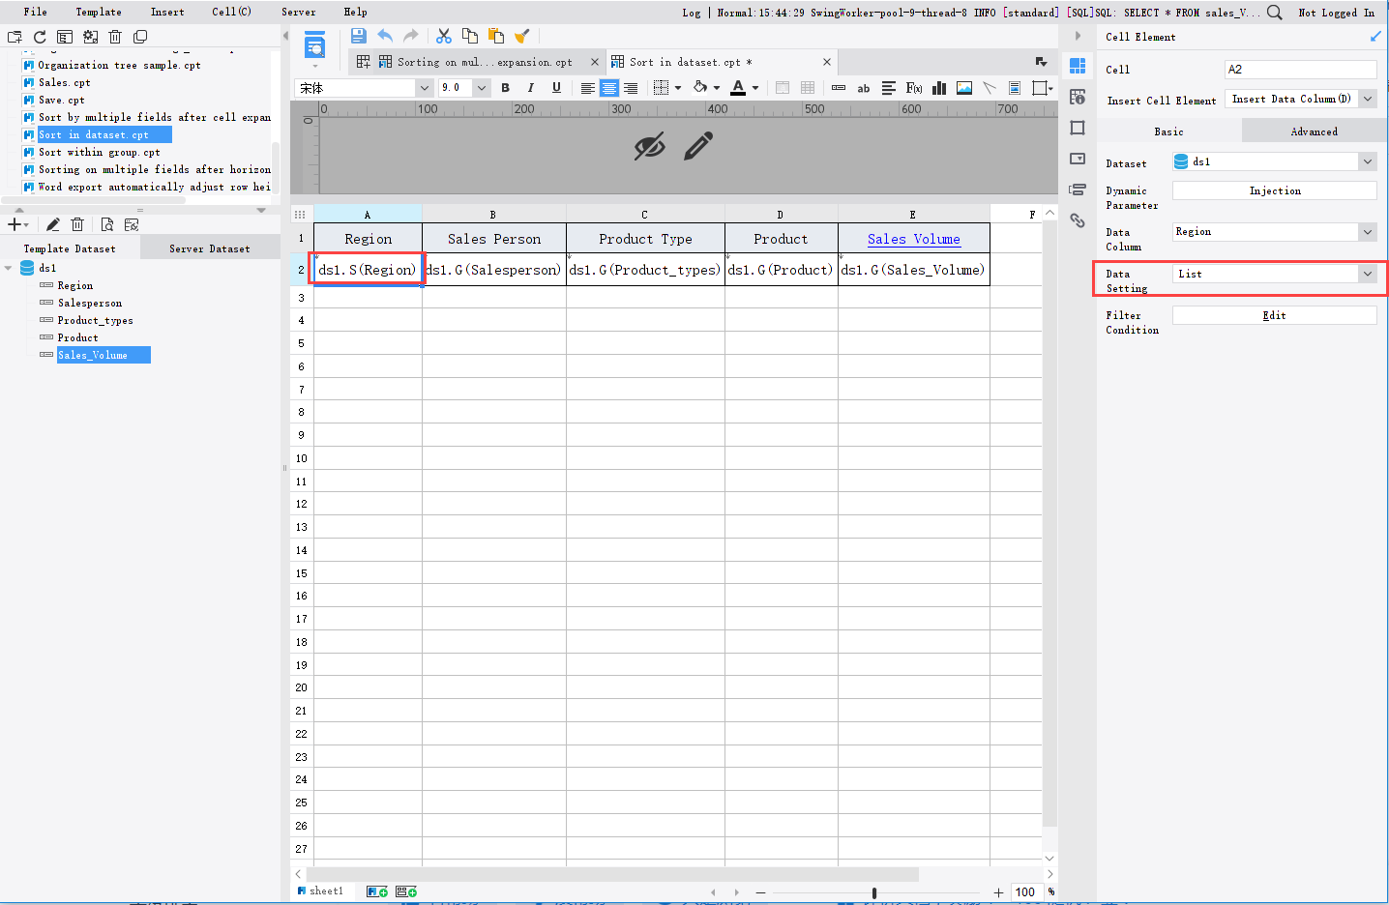The image size is (1389, 905).
Task: Click the Paste clipboard icon
Action: 496,36
